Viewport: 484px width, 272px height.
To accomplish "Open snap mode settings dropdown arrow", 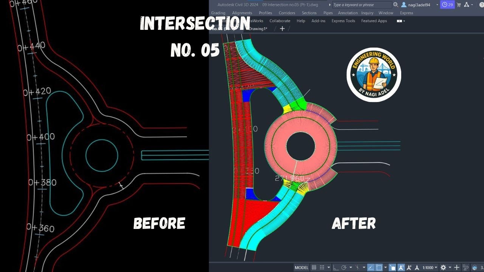I will coord(329,267).
